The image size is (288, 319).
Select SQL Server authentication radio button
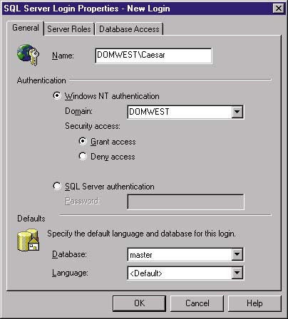coord(57,187)
